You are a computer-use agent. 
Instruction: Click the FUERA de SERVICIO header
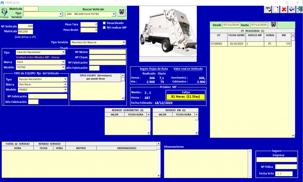click(17, 144)
